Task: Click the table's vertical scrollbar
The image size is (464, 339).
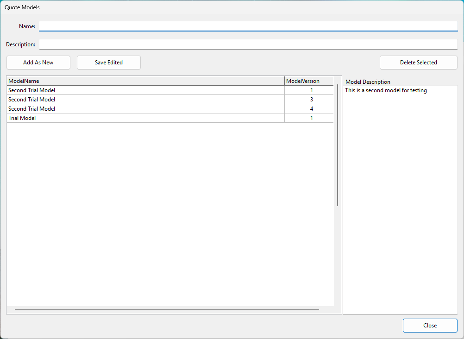Action: tap(338, 144)
